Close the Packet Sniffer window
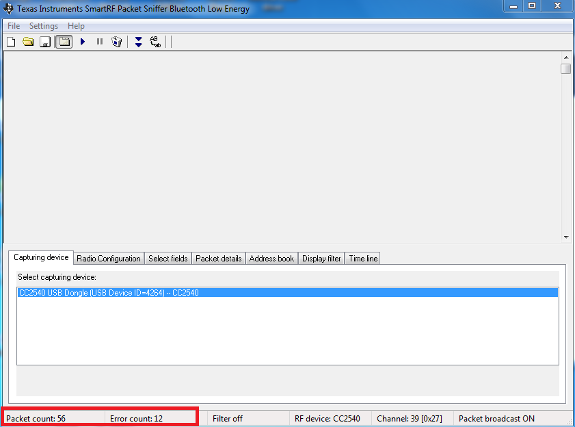The width and height of the screenshot is (575, 427). coord(557,6)
